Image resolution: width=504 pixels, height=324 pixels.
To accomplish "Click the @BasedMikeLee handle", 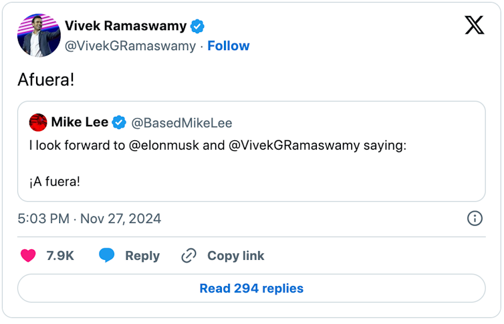I will click(x=182, y=123).
